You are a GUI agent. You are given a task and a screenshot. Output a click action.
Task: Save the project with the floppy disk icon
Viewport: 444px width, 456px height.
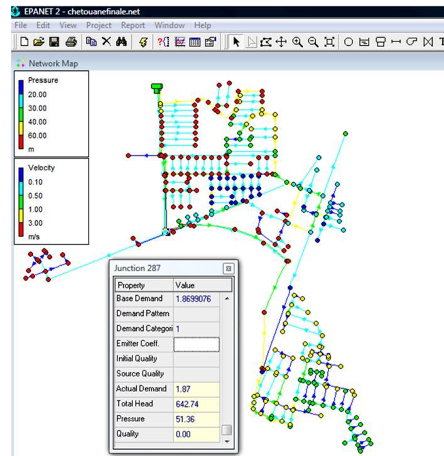[x=54, y=42]
